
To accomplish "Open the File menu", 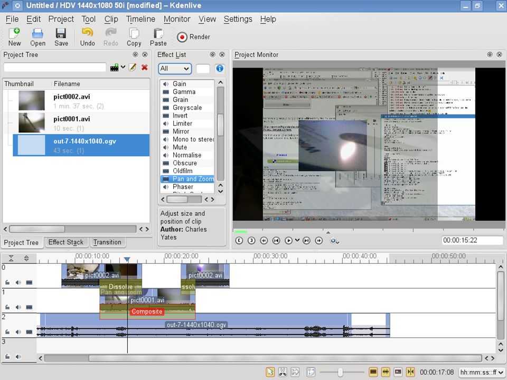I will [12, 19].
